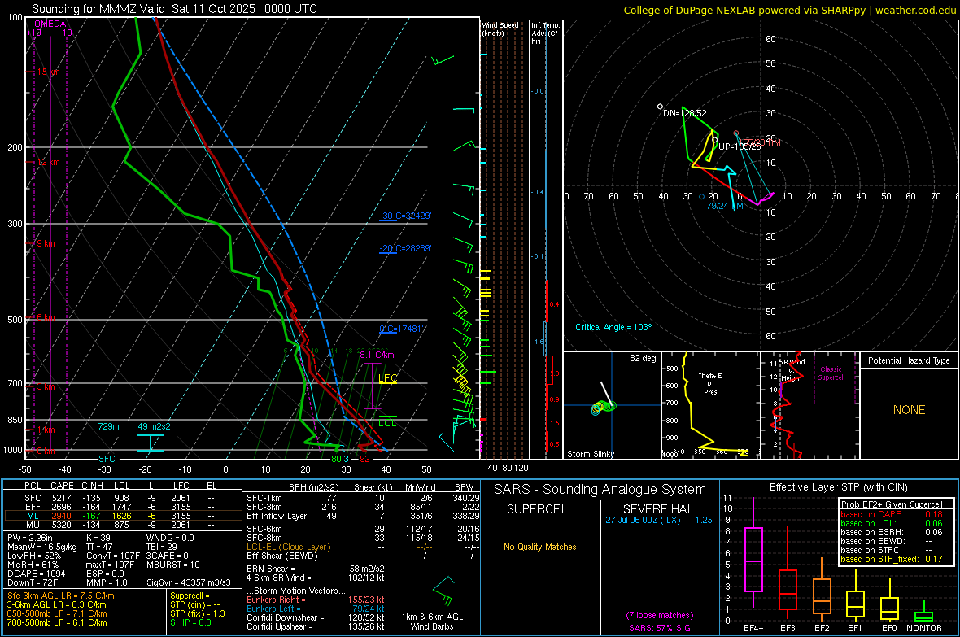Select the OMEGA label on the skew-T
Image resolution: width=960 pixels, height=637 pixels.
point(50,24)
